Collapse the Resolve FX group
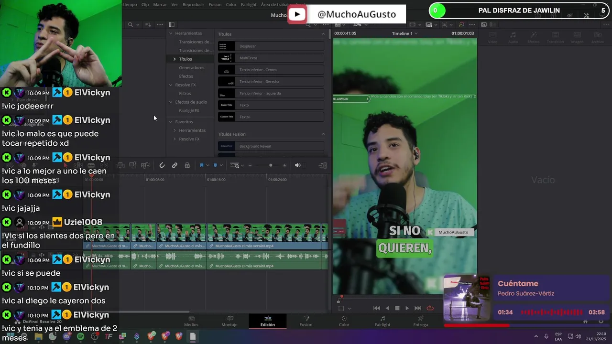Image resolution: width=612 pixels, height=344 pixels. 171,85
